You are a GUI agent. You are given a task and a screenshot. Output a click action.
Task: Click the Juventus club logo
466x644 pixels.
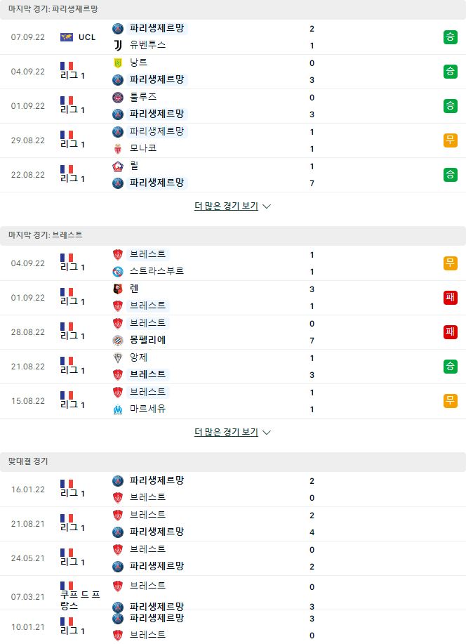[118, 45]
